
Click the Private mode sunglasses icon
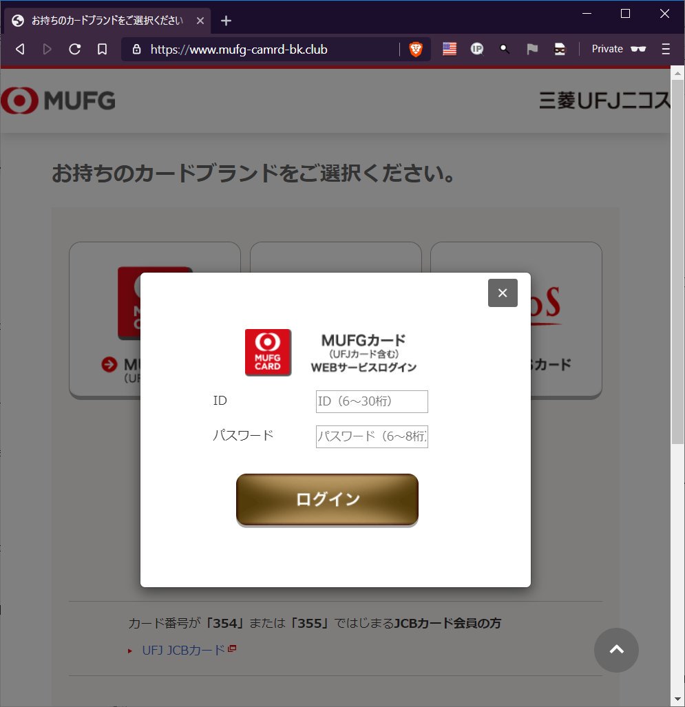(x=638, y=49)
